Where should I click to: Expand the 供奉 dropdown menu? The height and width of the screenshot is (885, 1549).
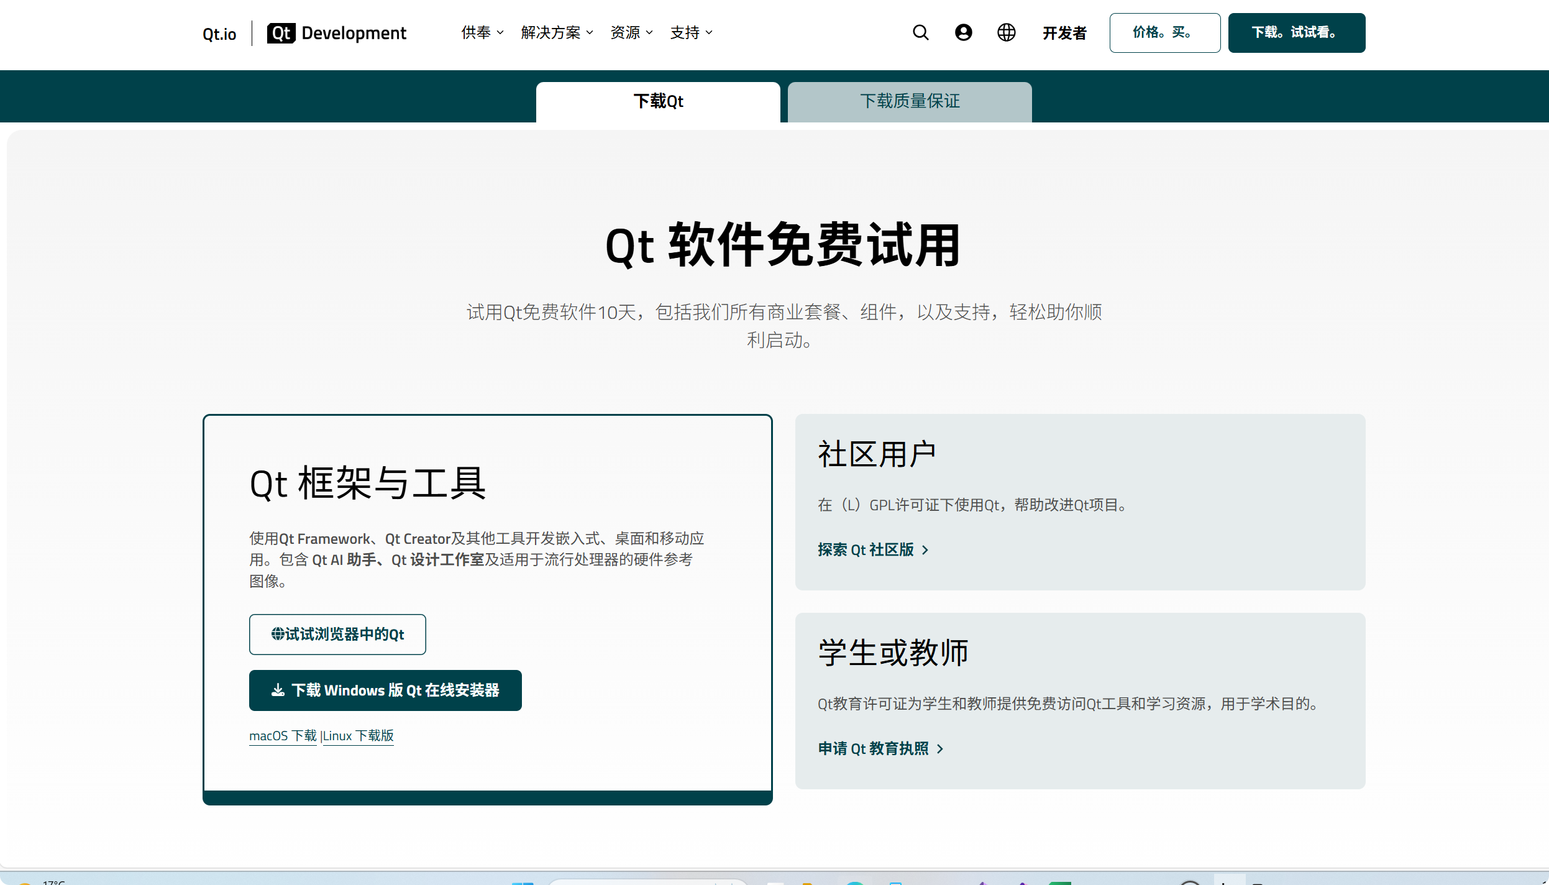(482, 33)
